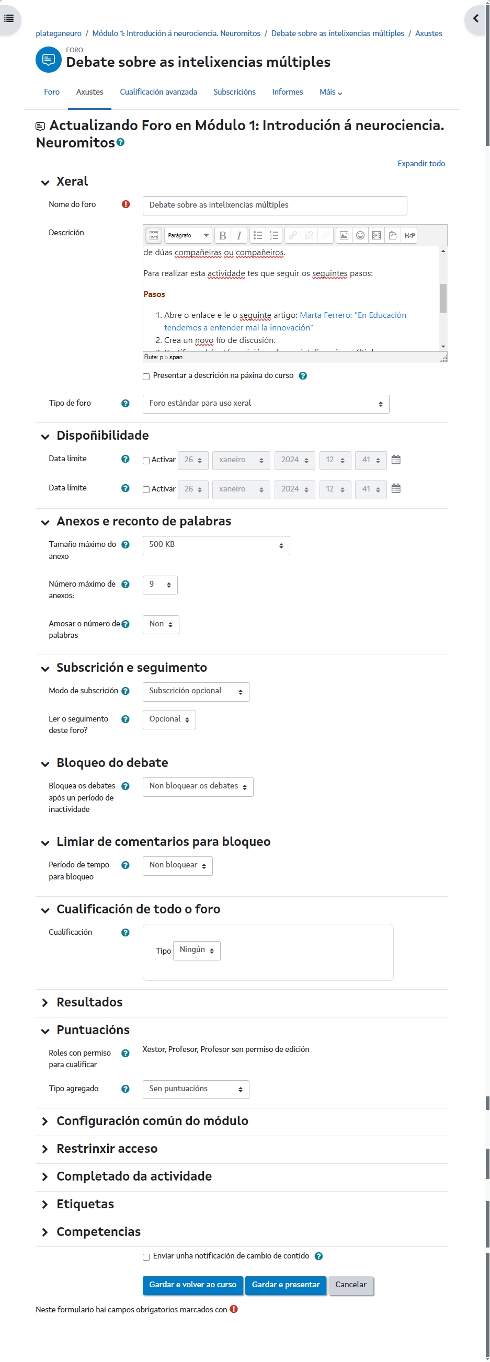Enable Presentar a descrición na páxina do curso
This screenshot has width=490, height=1362.
tap(146, 376)
